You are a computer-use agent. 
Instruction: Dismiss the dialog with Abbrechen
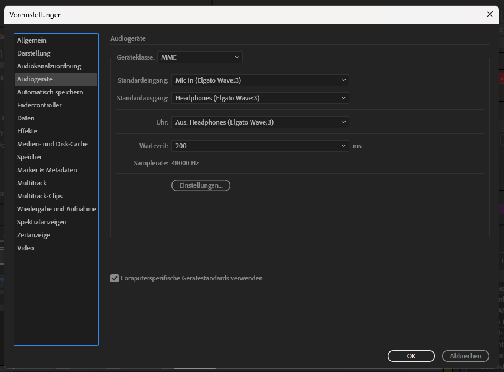[x=465, y=355]
